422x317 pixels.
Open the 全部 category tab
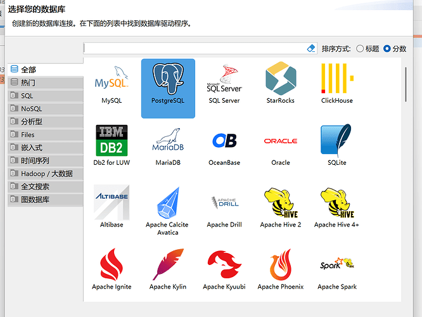pyautogui.click(x=46, y=70)
